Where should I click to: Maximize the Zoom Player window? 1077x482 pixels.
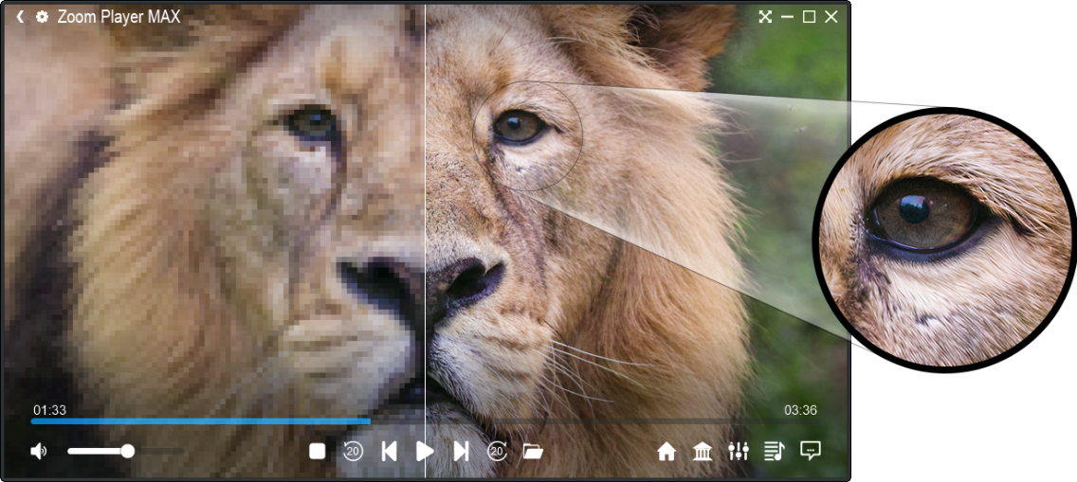(x=809, y=17)
